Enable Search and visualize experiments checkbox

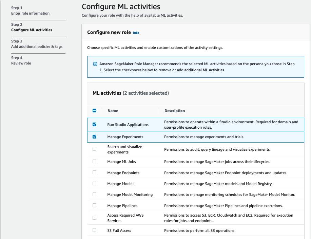point(95,149)
